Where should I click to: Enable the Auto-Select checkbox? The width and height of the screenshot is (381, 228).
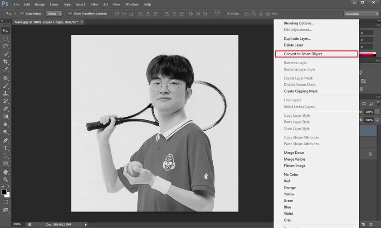[x=22, y=14]
